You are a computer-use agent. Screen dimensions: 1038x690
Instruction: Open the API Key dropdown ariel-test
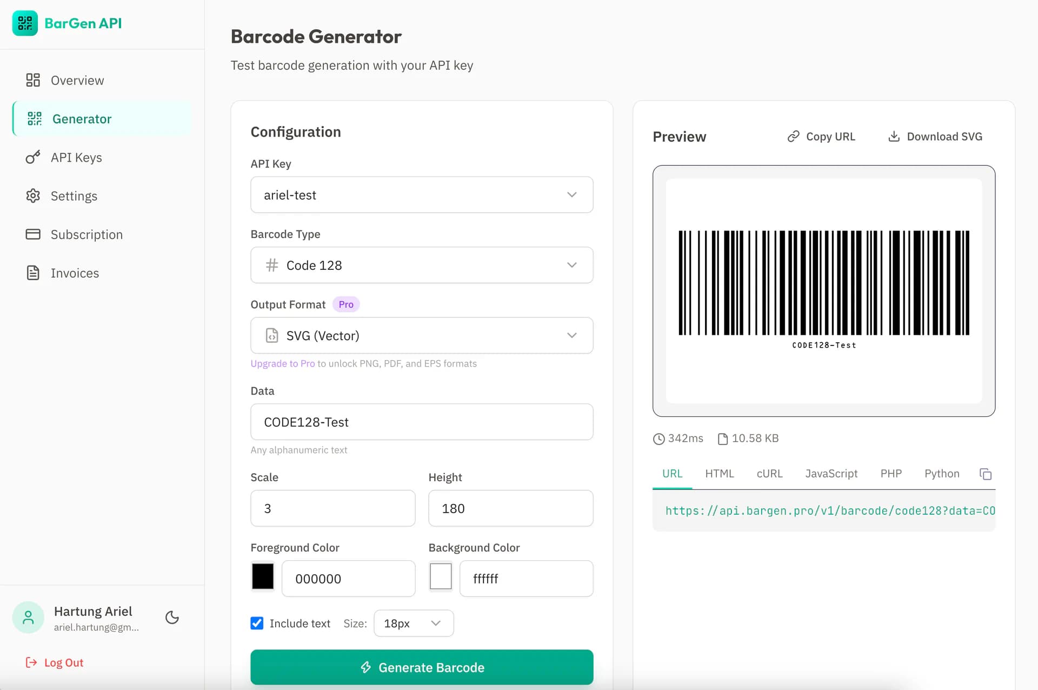[x=422, y=195]
